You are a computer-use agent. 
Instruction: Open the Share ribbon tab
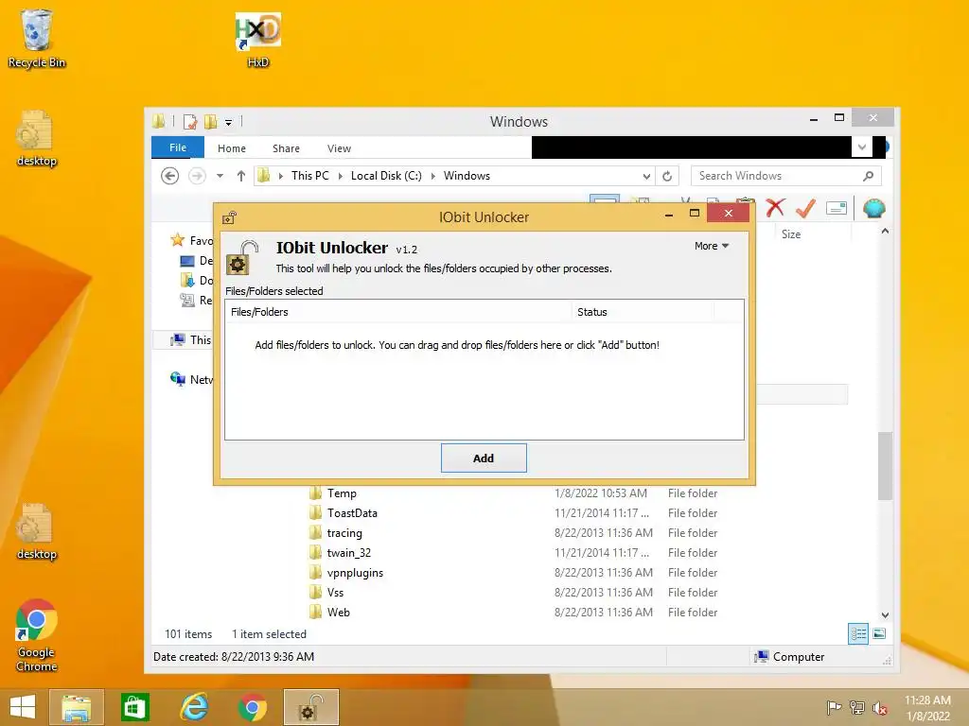(x=286, y=148)
